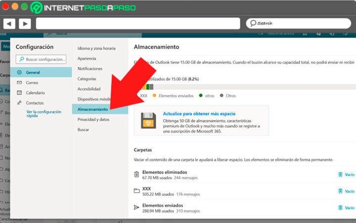356x223 pixels.
Task: Click the XXX folder name in Carpetas
Action: point(146,189)
